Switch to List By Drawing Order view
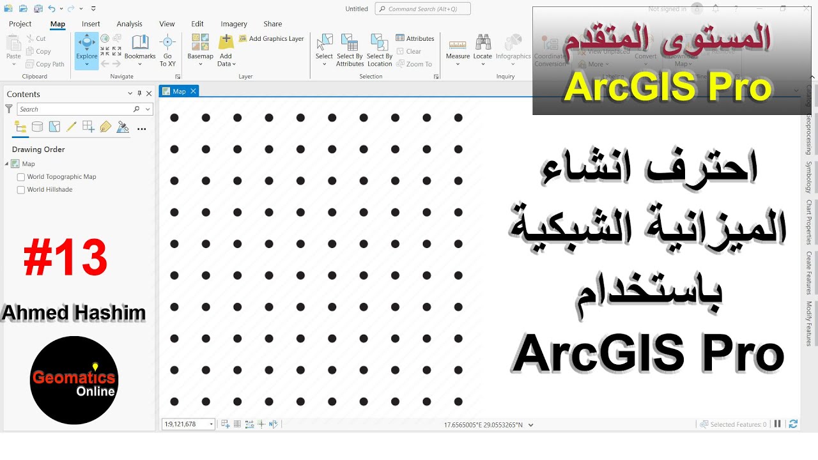Screen dimensions: 818x460 pos(20,127)
